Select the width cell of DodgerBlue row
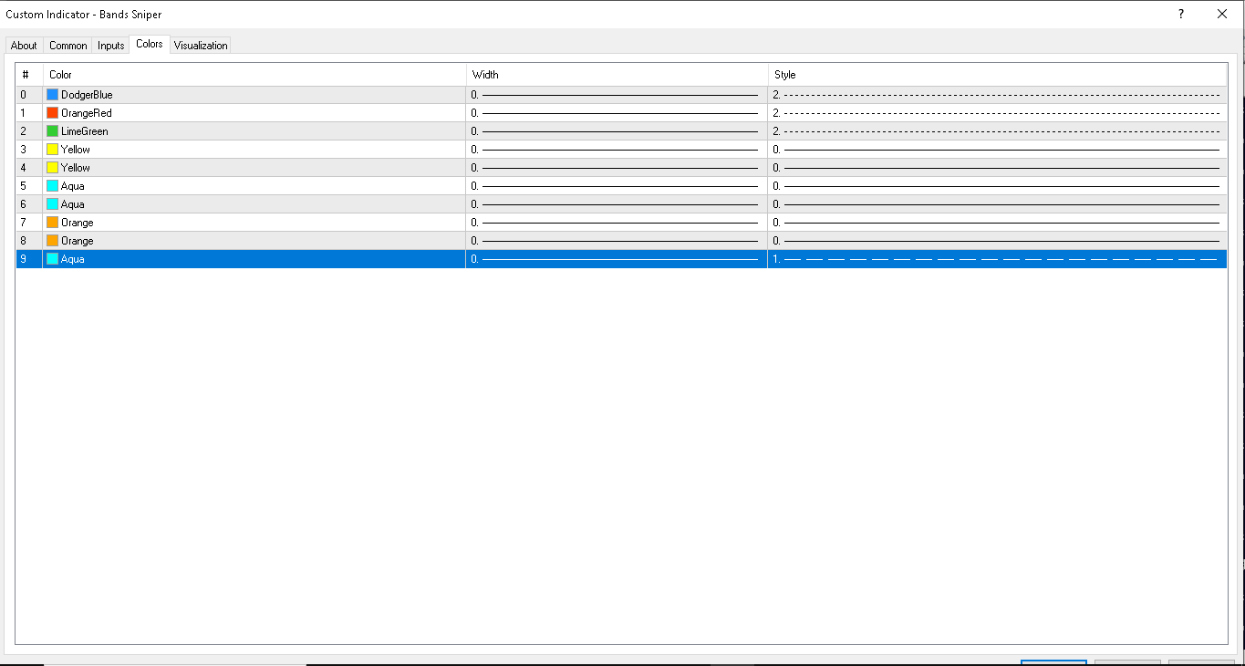The image size is (1245, 666). tap(617, 95)
